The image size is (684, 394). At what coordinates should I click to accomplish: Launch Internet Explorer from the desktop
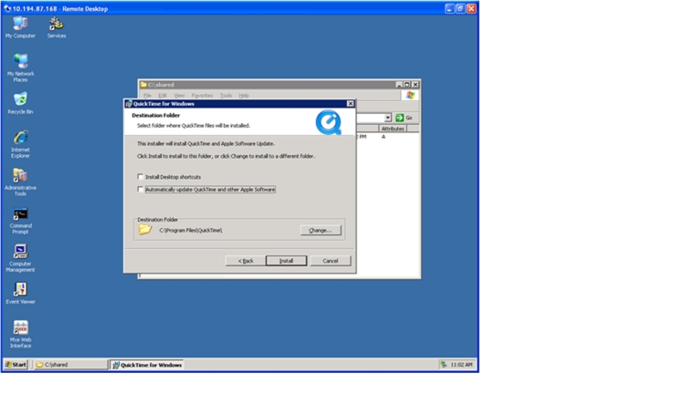20,144
